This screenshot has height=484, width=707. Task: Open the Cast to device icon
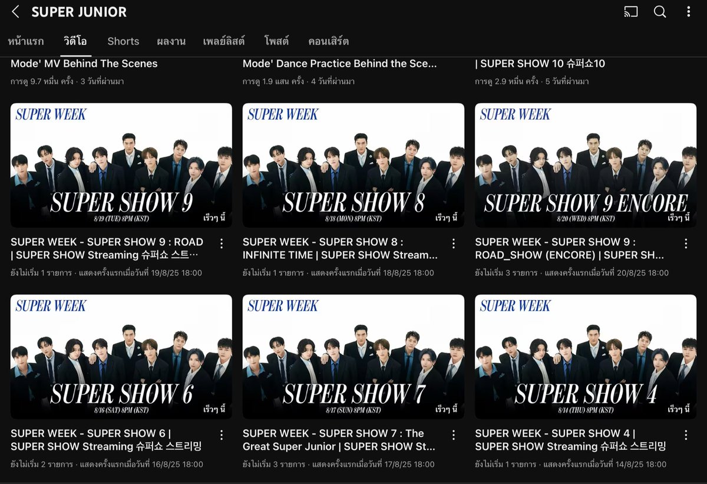[x=631, y=12]
